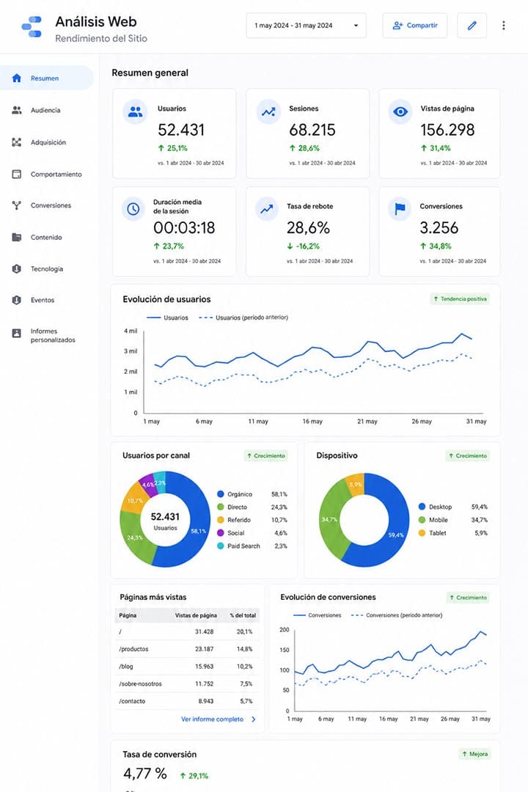Click the 34,7% green device donut segment
The width and height of the screenshot is (528, 792).
pos(329,519)
